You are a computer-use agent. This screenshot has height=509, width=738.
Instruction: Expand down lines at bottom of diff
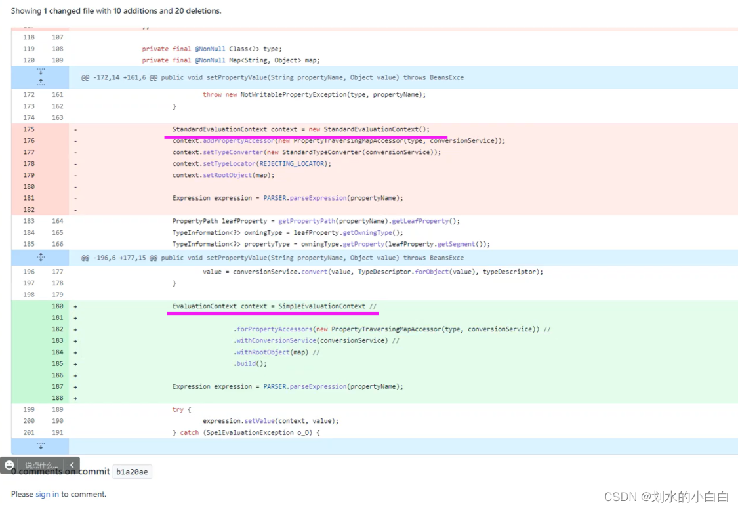coord(41,445)
